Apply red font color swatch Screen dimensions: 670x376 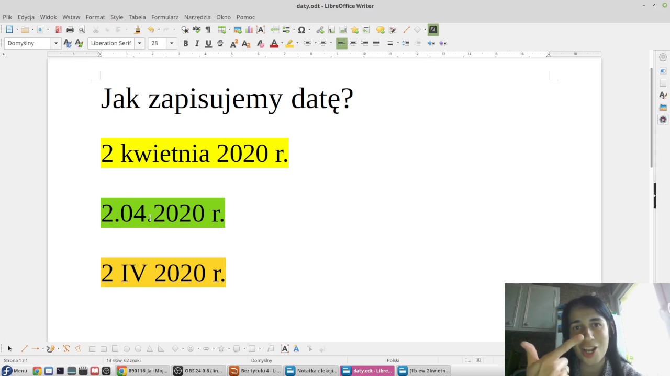(274, 43)
